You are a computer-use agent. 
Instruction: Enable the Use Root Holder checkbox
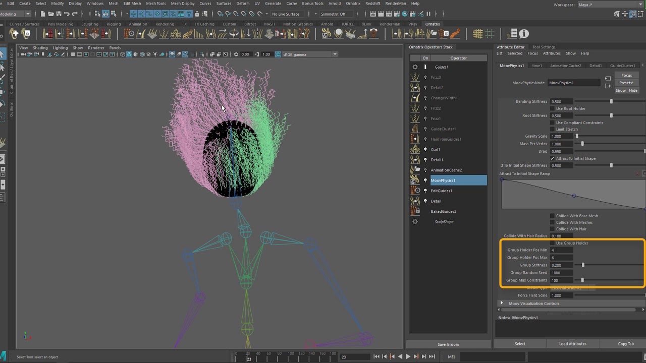[552, 108]
